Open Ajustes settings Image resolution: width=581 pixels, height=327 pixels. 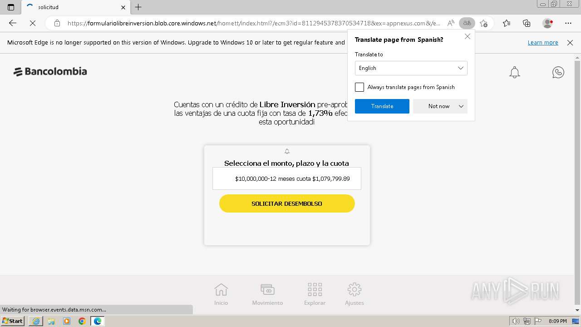354,294
